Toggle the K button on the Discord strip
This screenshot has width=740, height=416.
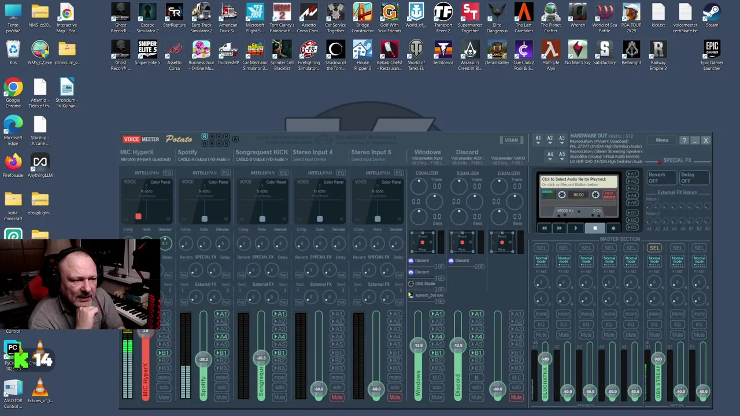coord(476,378)
